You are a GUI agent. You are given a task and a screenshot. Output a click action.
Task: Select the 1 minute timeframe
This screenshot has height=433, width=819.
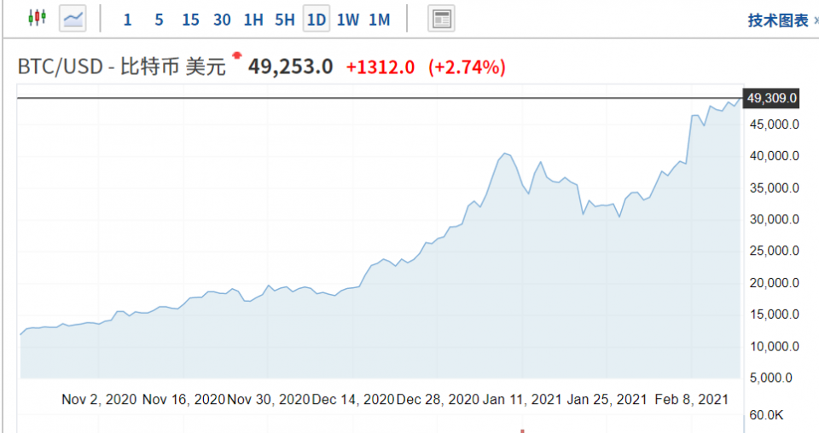tap(127, 20)
